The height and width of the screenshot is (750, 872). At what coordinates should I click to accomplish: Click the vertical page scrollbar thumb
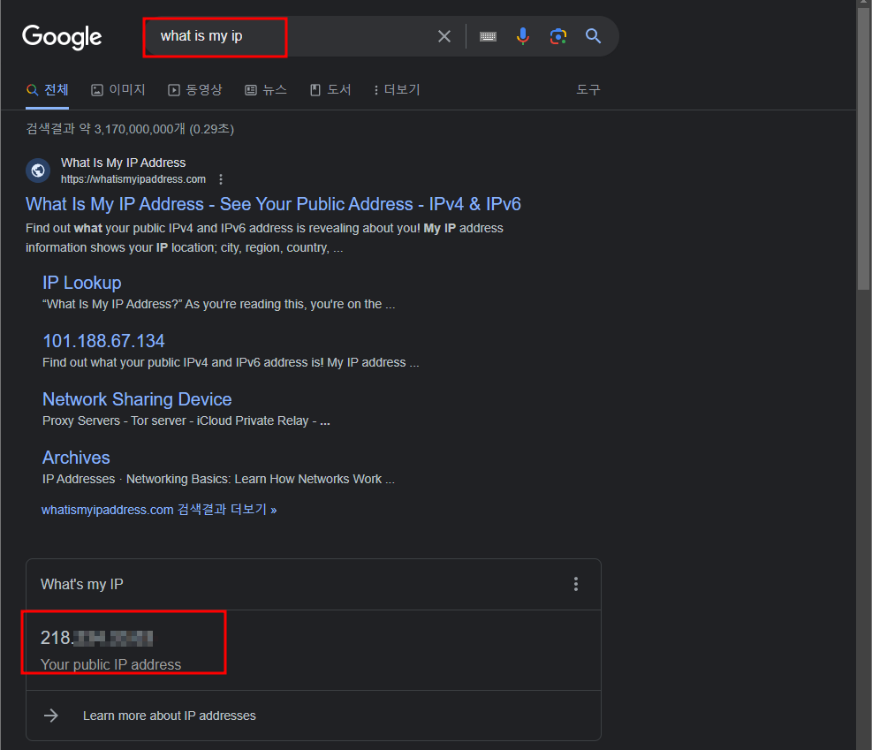click(863, 148)
